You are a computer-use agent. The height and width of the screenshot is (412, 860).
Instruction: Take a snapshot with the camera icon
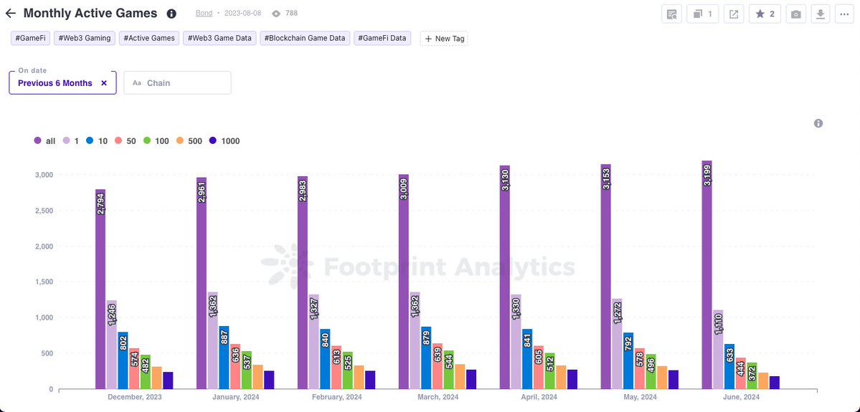pos(795,14)
